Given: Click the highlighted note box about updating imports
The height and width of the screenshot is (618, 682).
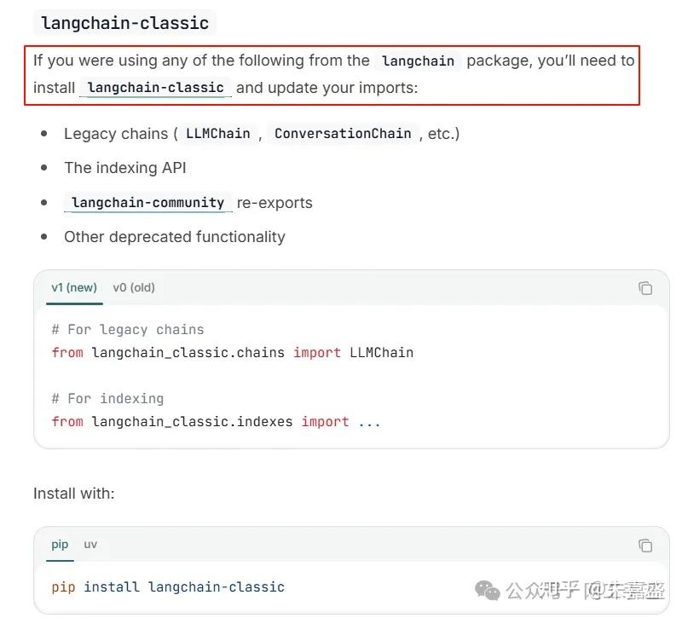Looking at the screenshot, I should pos(332,73).
